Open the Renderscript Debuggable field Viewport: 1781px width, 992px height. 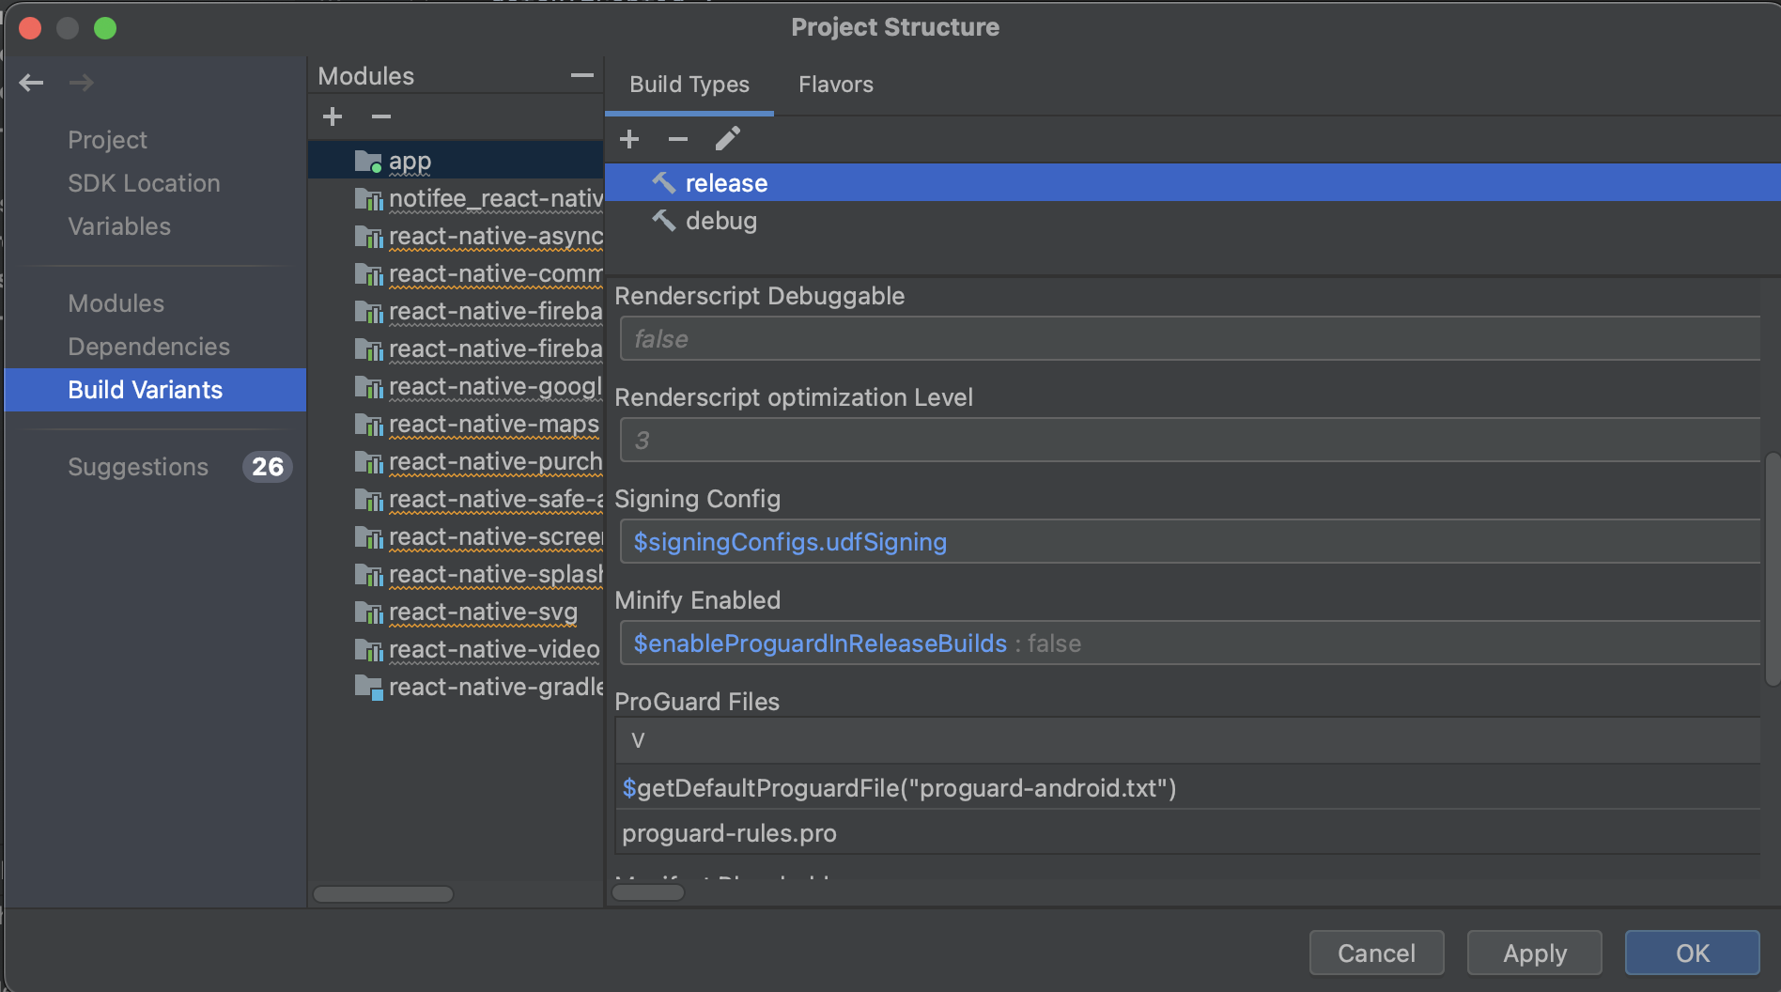[x=1189, y=339]
